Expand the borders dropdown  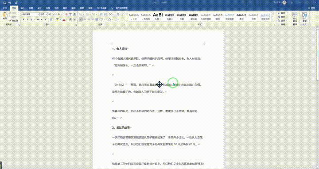click(119, 19)
